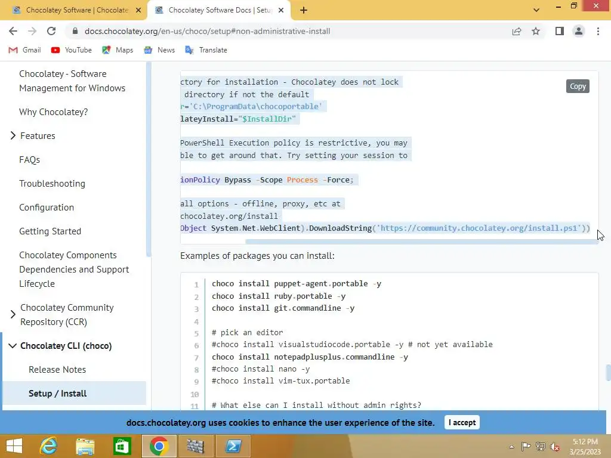
Task: Click the browser forward arrow
Action: pyautogui.click(x=32, y=31)
